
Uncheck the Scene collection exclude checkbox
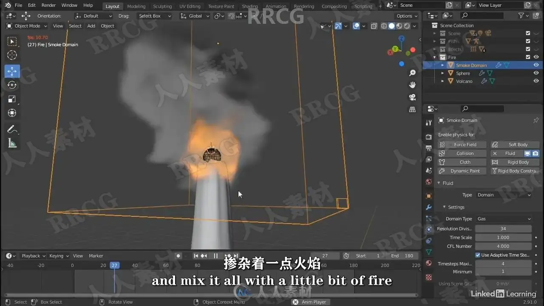click(528, 33)
